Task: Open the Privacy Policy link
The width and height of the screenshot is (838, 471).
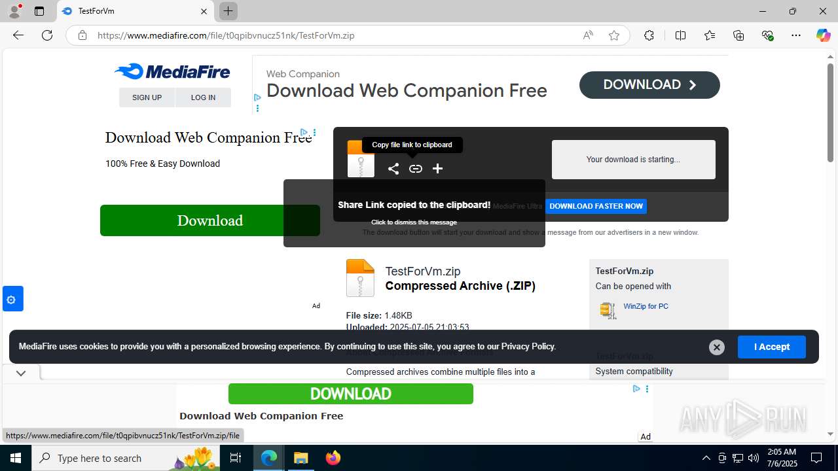Action: (528, 347)
